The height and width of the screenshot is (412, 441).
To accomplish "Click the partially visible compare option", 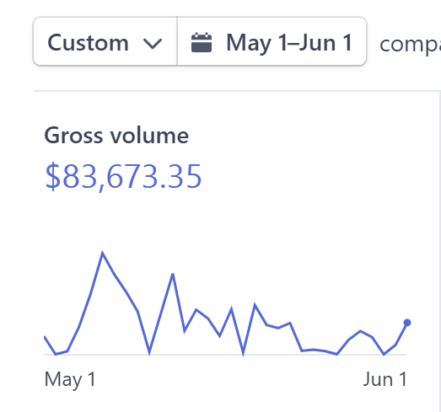I will [410, 45].
